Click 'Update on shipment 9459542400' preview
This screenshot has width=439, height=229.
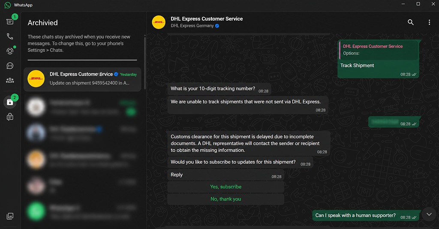click(89, 83)
